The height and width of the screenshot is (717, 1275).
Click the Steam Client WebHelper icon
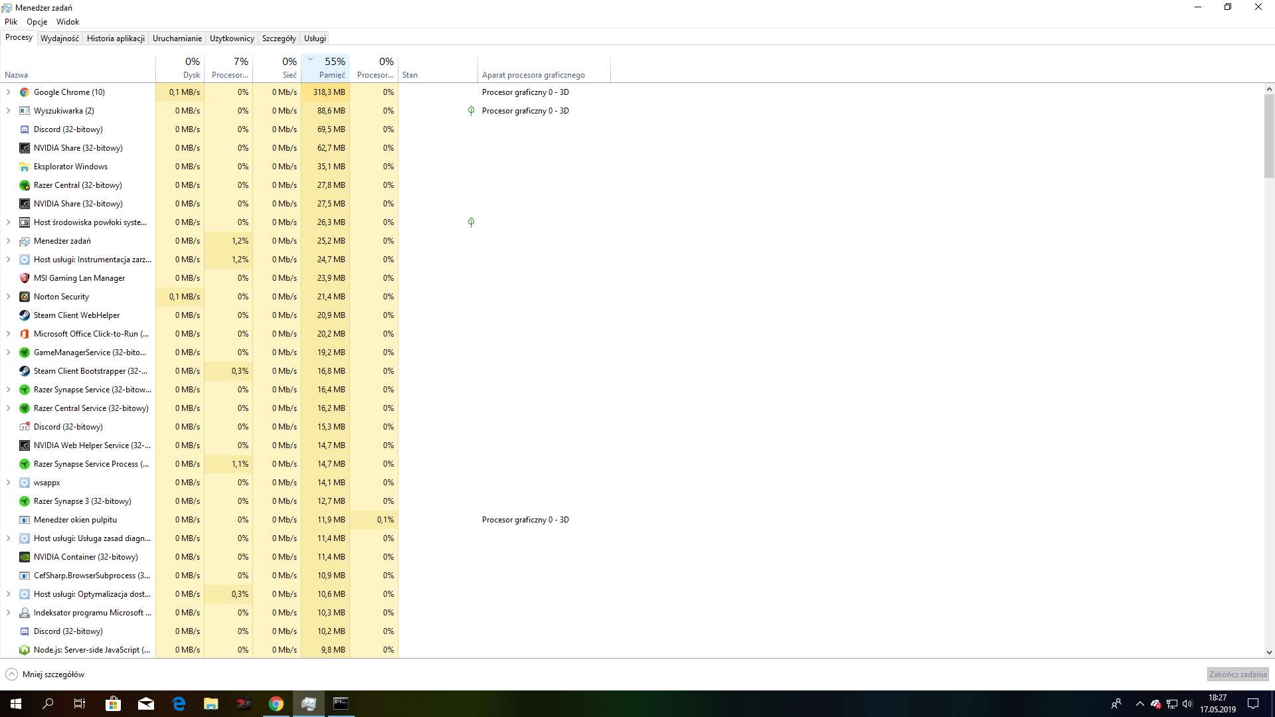tap(25, 315)
